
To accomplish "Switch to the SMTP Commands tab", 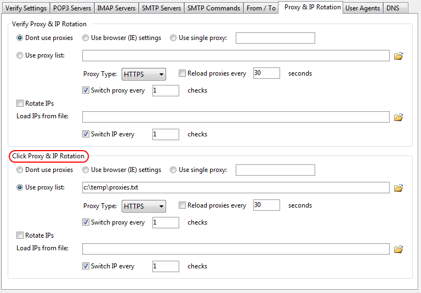I will pyautogui.click(x=213, y=8).
